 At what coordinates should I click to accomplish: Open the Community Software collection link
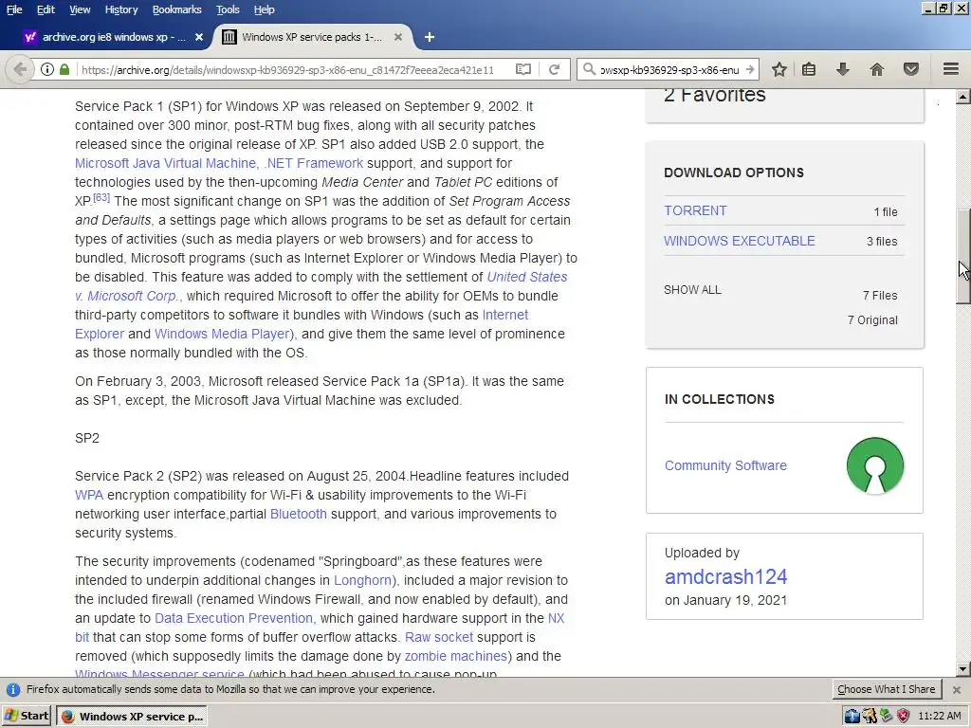coord(725,465)
